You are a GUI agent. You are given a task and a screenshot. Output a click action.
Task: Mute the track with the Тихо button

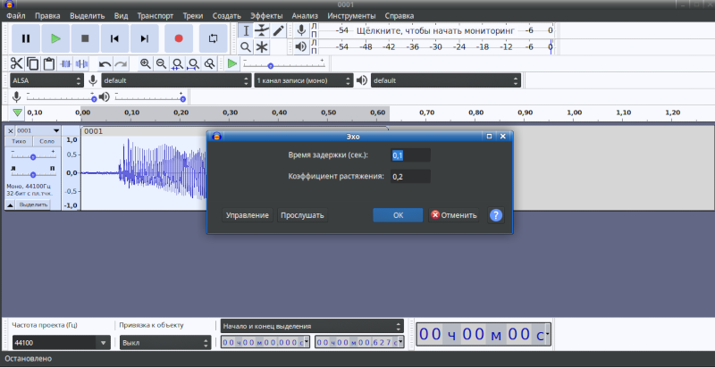[x=19, y=142]
